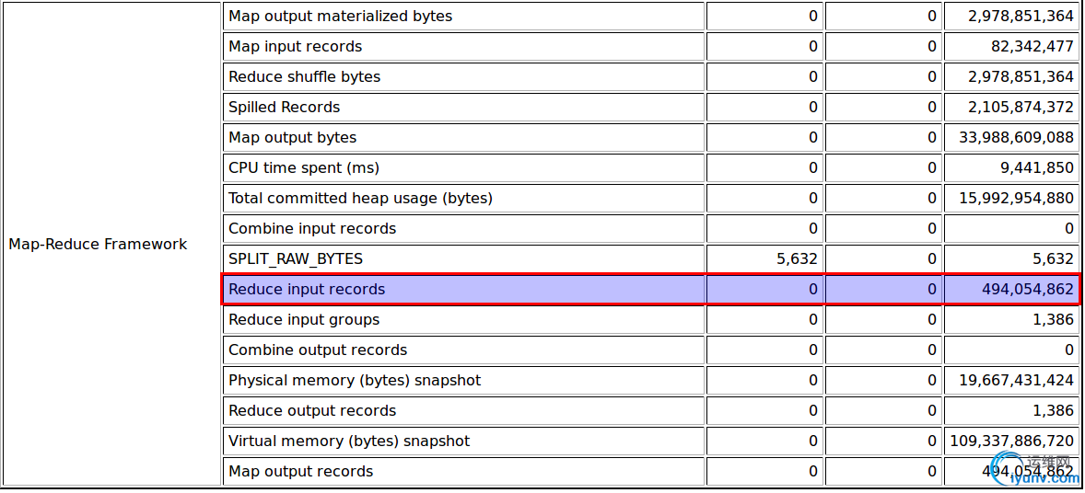Click the Combine input records label
This screenshot has width=1085, height=493.
coord(312,228)
